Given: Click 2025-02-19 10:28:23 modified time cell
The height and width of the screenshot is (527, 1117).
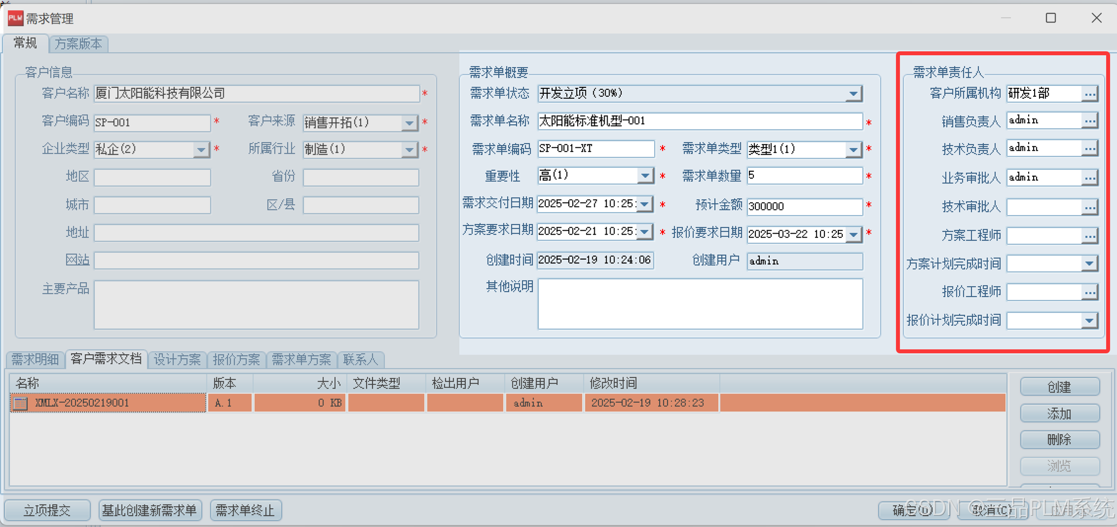Looking at the screenshot, I should (652, 403).
